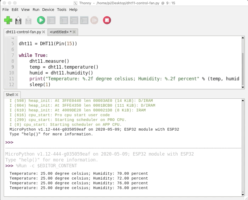
Task: Open the Device menu
Action: [48, 10]
